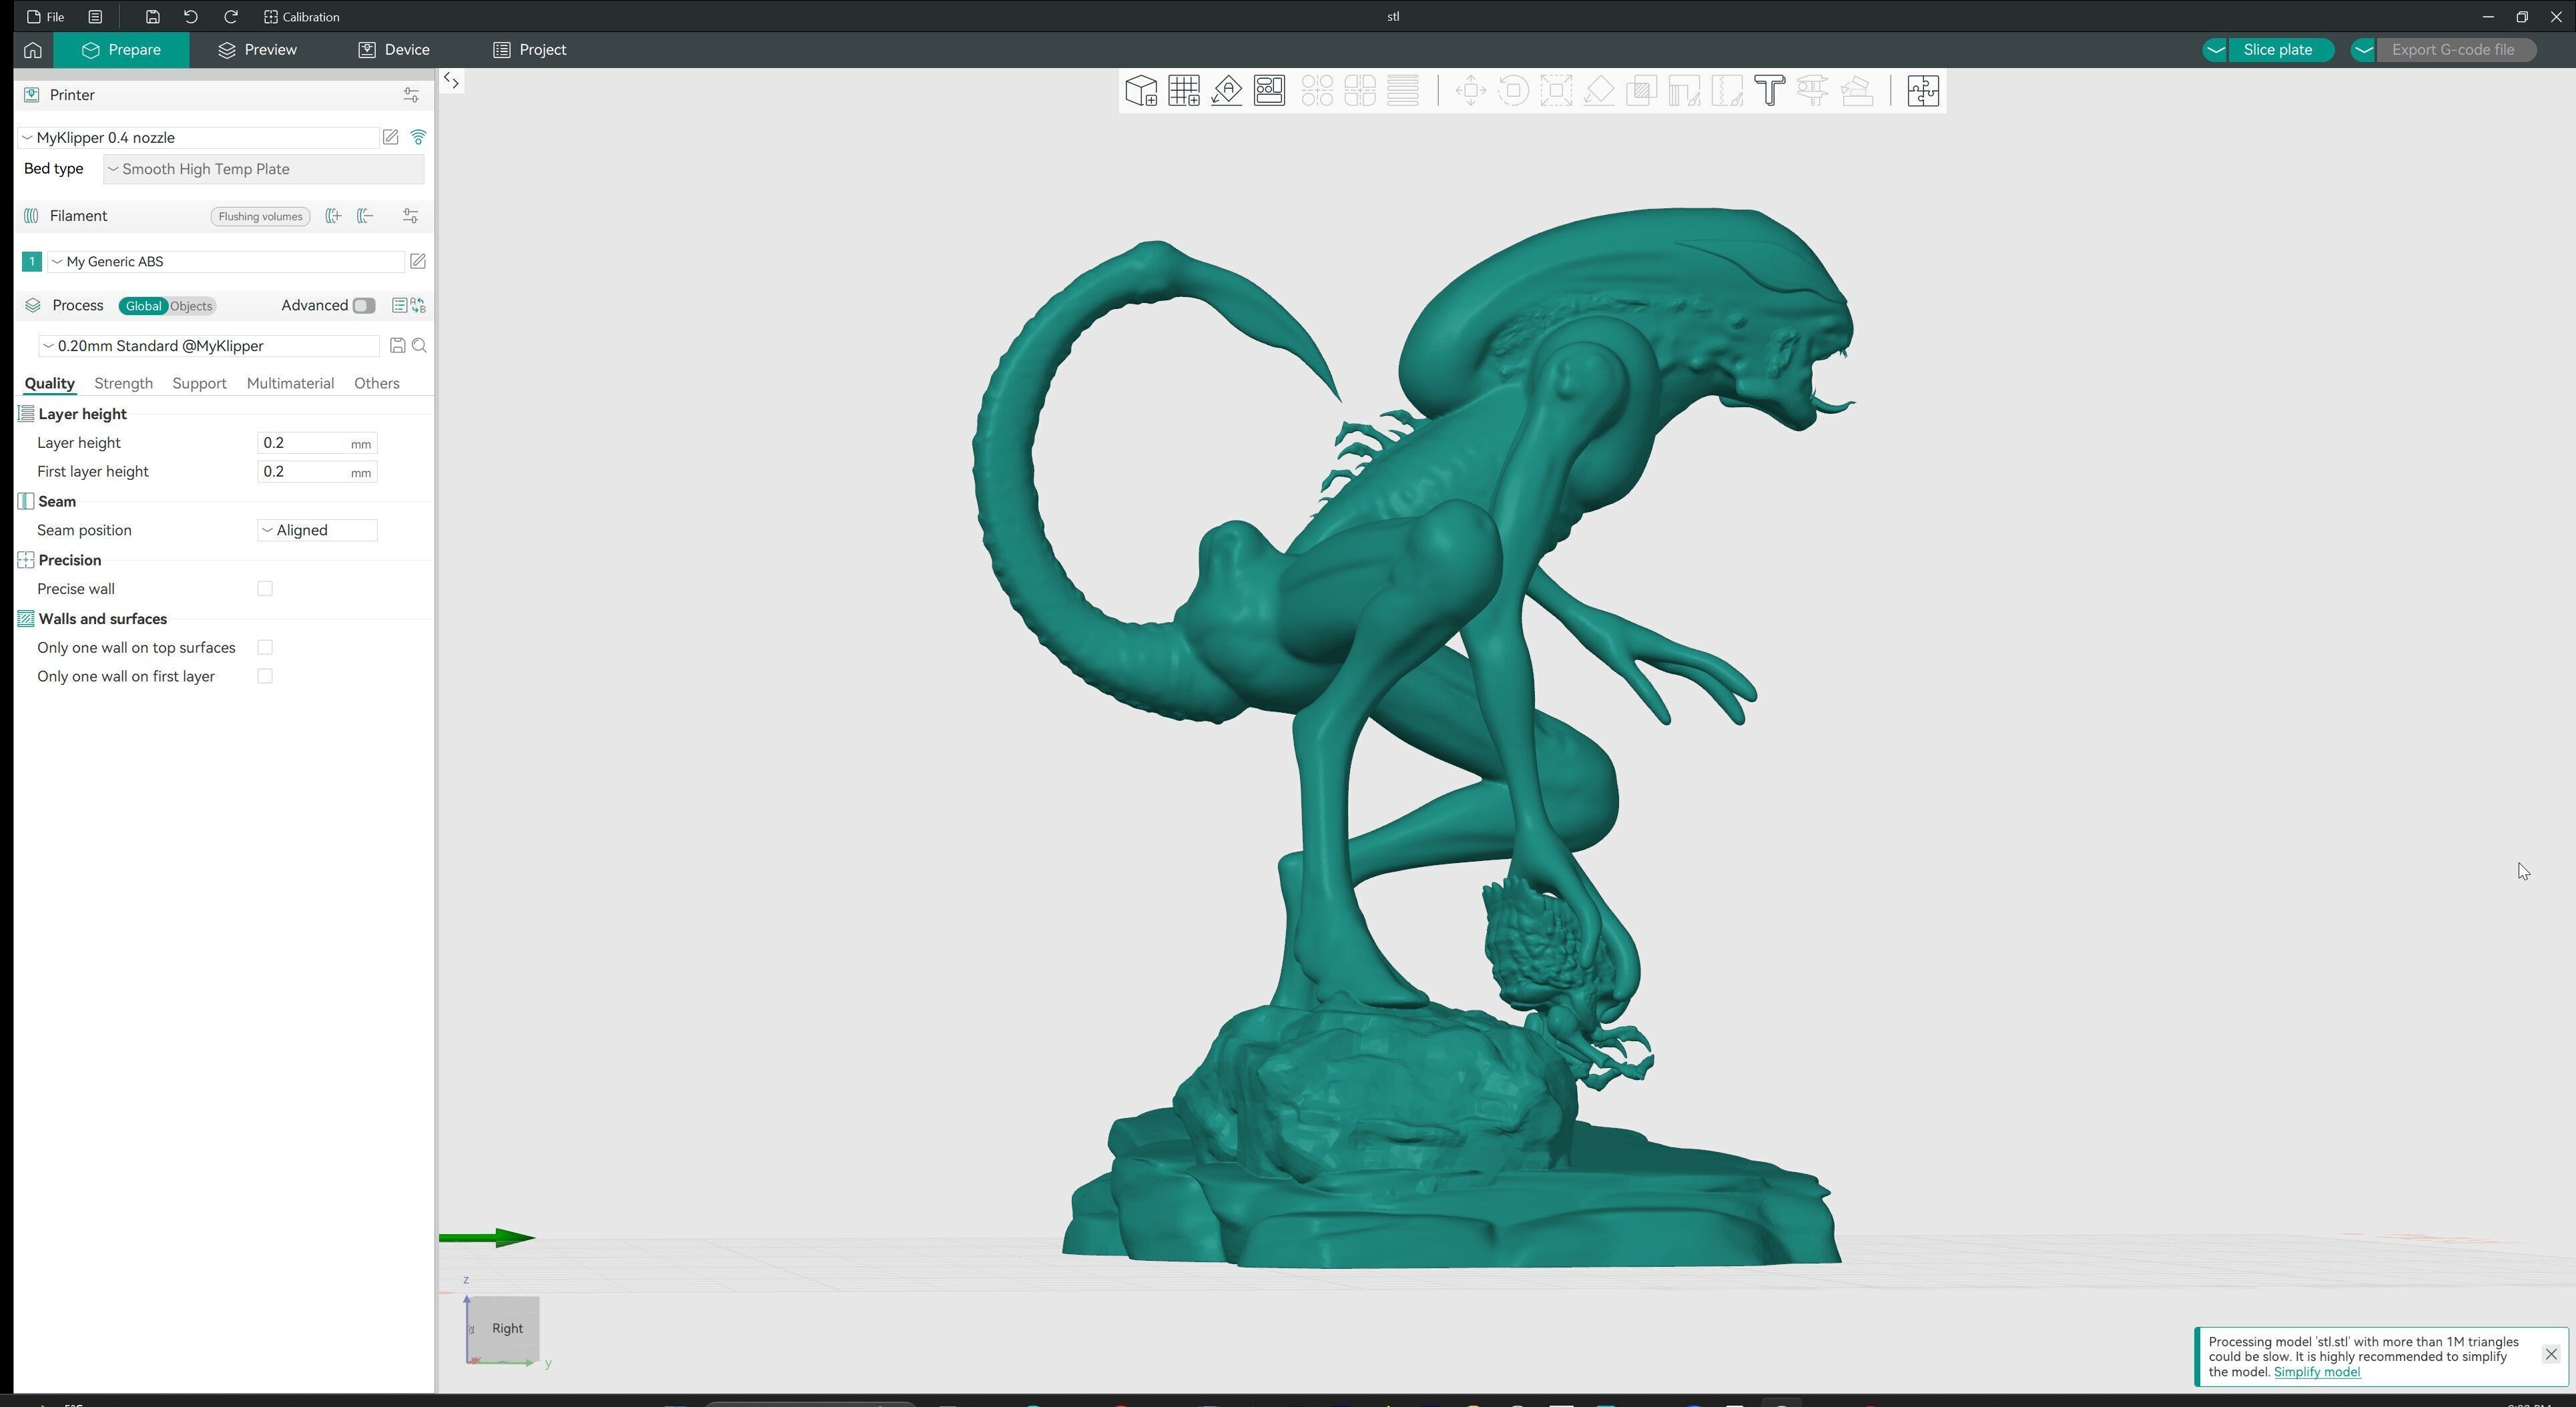Save the project with the disk icon

[x=152, y=17]
